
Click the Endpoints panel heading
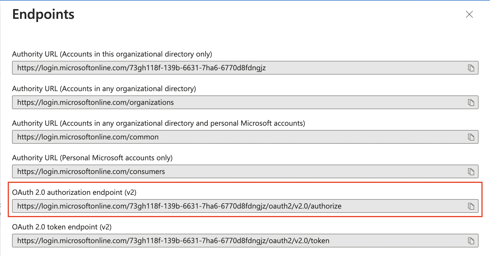(43, 14)
